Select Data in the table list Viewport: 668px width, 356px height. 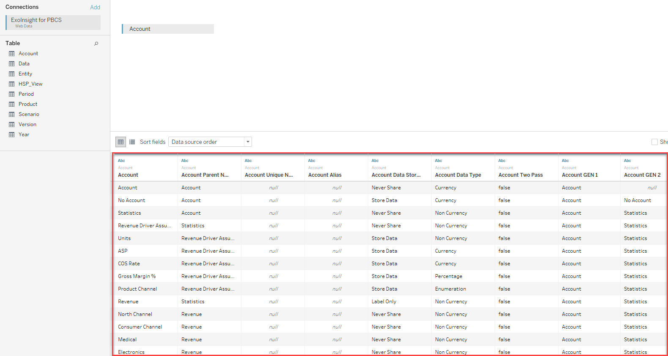click(x=24, y=64)
